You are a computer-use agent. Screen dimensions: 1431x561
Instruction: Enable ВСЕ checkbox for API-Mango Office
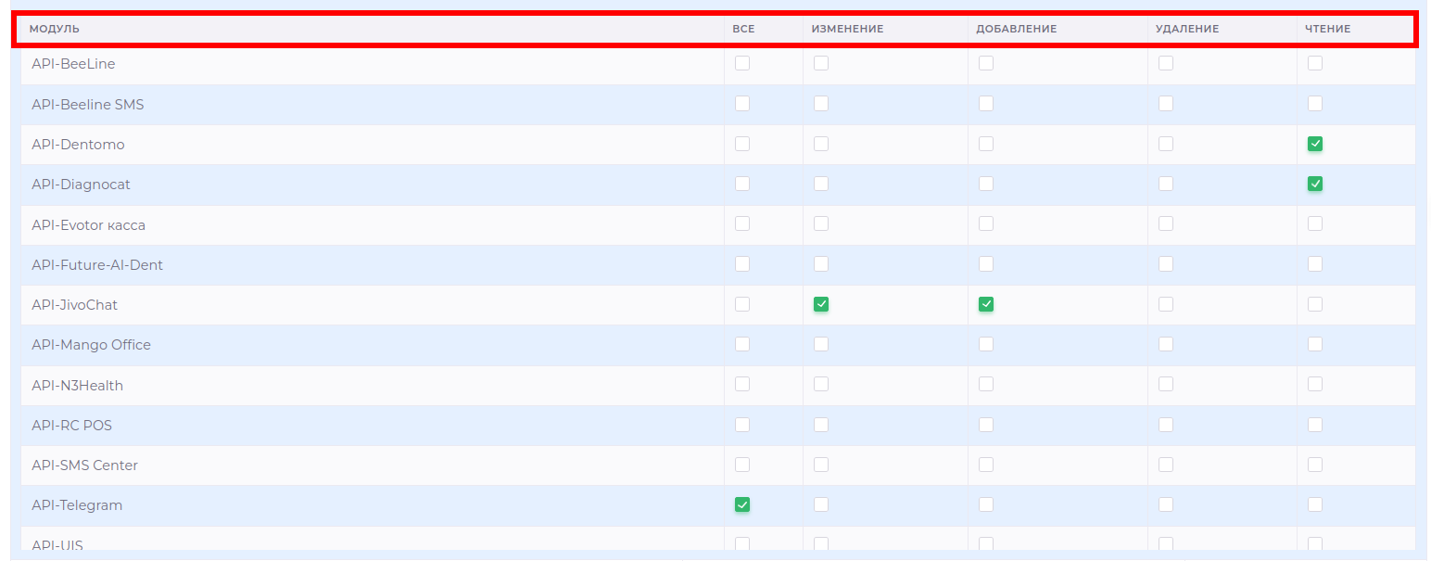[x=742, y=344]
